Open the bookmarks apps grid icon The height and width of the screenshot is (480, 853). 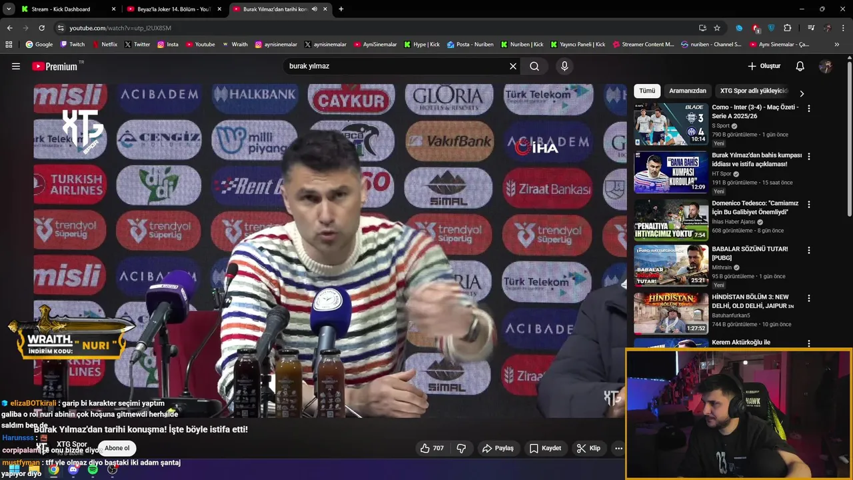(9, 45)
